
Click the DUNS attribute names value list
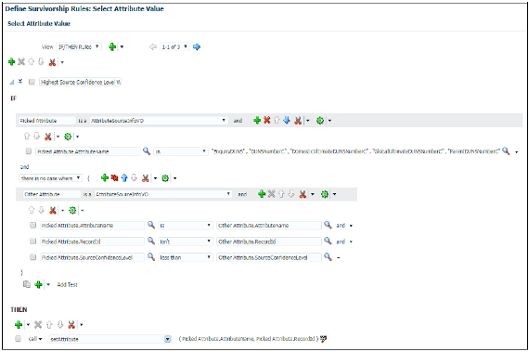[x=355, y=151]
